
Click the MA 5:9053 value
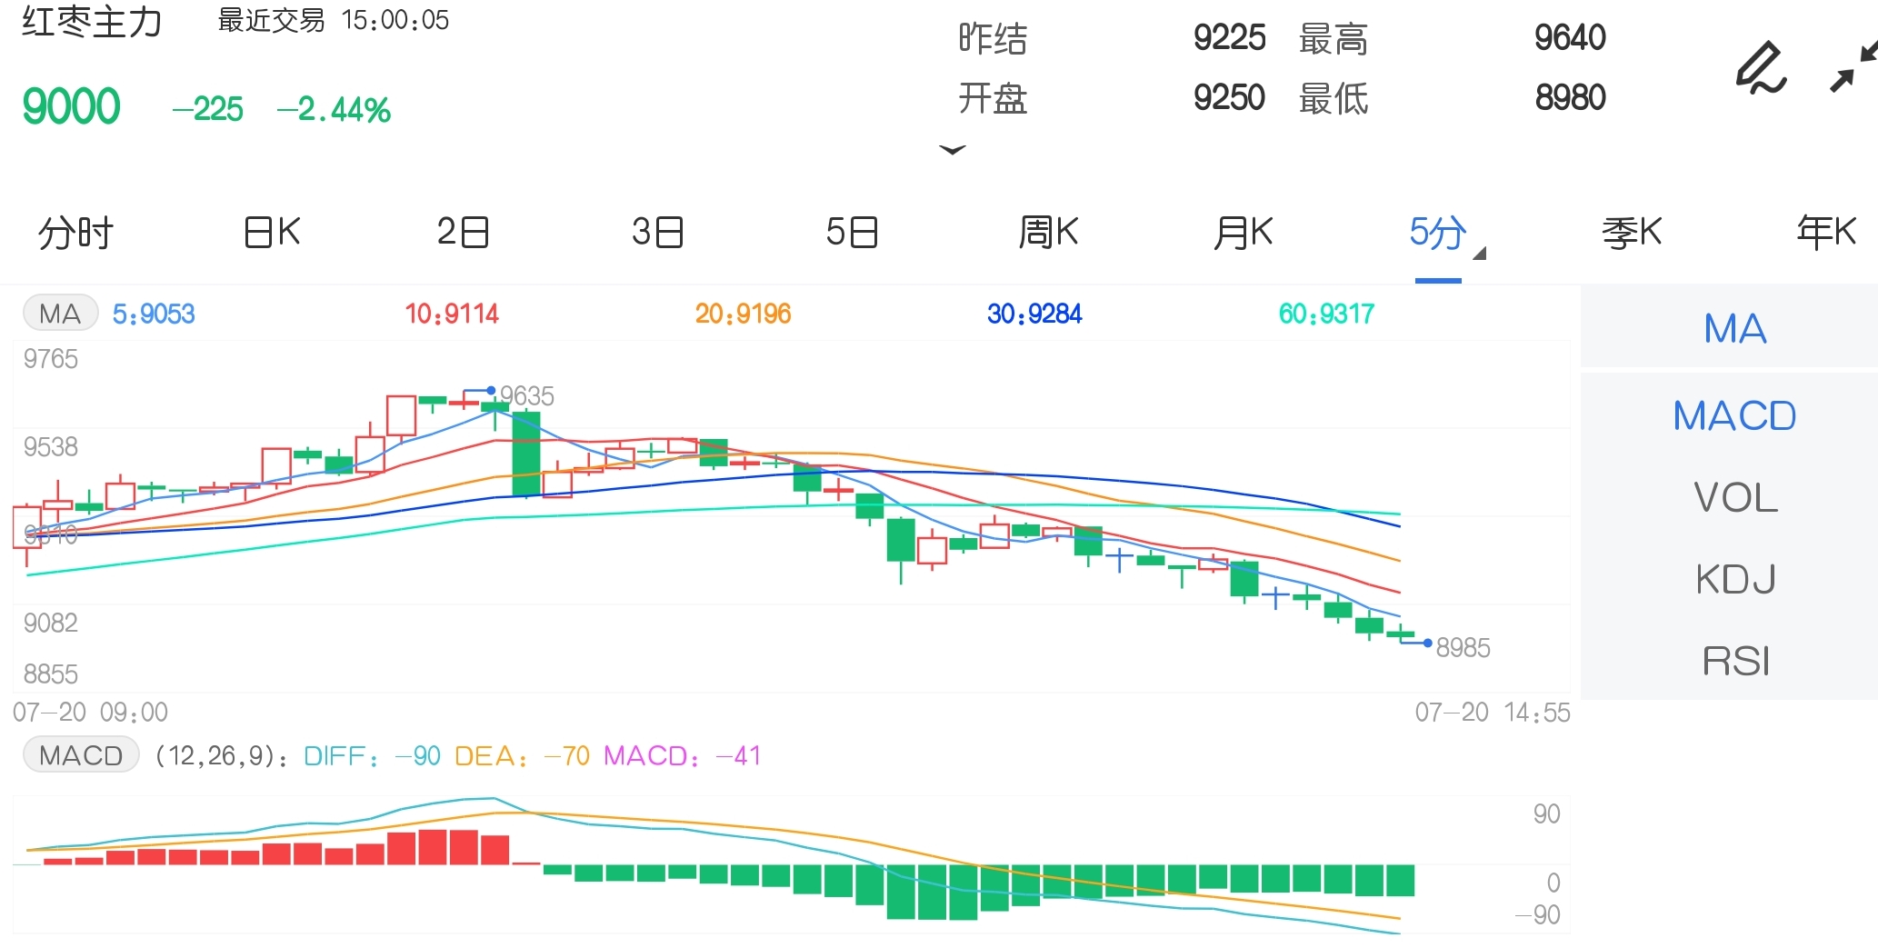coord(154,314)
